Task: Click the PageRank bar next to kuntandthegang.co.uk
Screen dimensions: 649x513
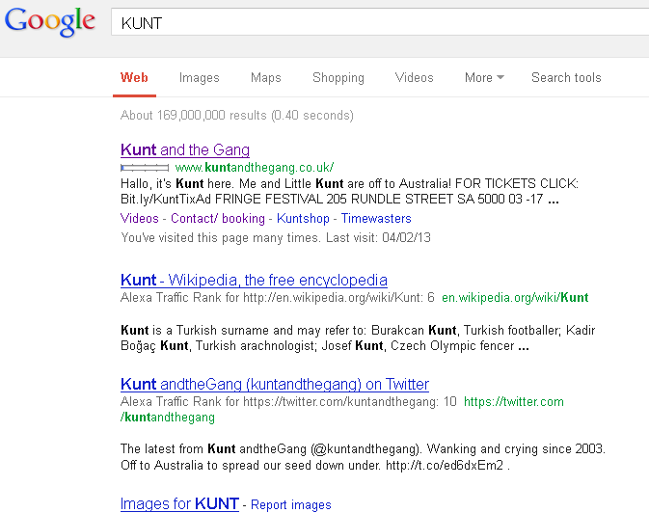Action: click(145, 168)
